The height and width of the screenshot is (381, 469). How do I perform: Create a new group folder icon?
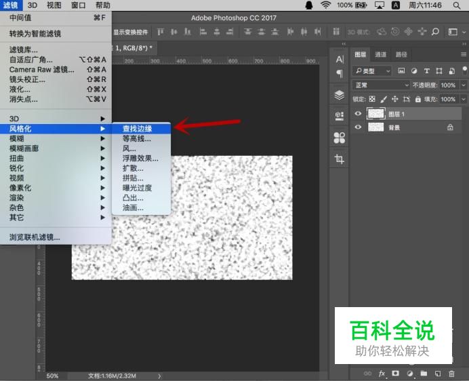point(424,374)
